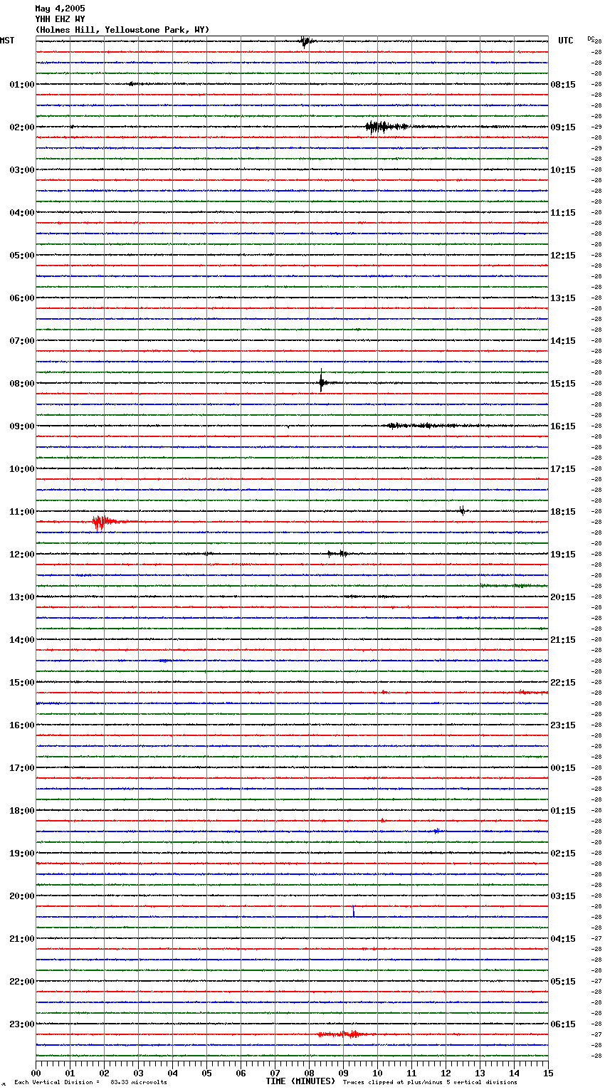
Task: Click the blue vertical spike below the 20:00 trace
Action: click(x=354, y=911)
